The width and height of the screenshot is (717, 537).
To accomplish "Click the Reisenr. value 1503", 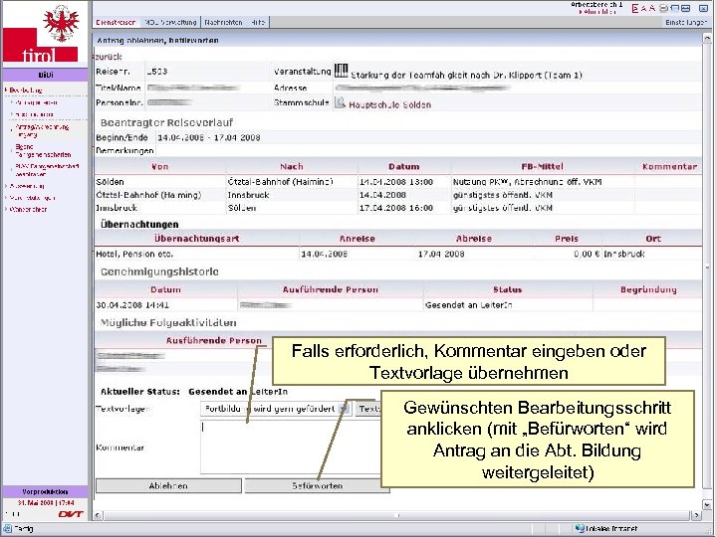I will click(157, 72).
